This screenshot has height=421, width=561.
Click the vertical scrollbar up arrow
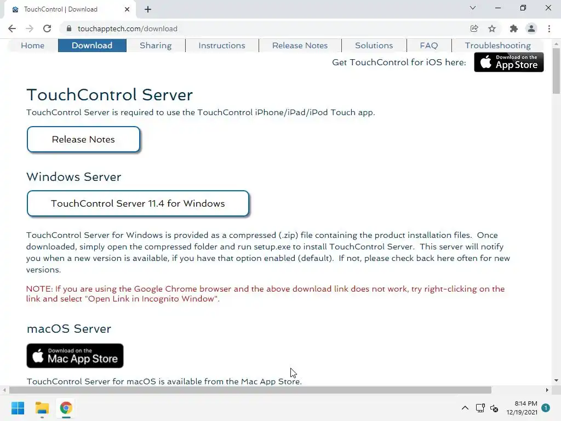556,44
